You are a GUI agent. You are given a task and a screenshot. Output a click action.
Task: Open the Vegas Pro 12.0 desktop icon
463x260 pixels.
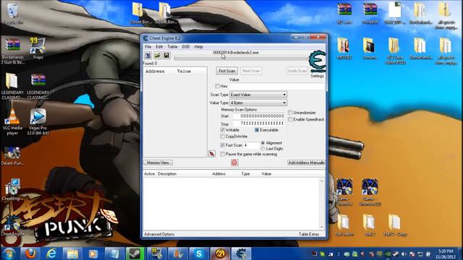click(38, 121)
